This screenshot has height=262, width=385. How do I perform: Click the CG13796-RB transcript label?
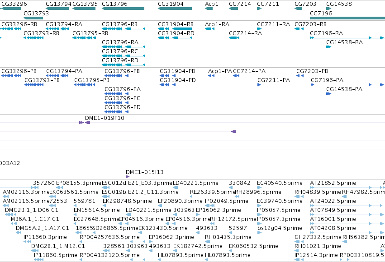pos(119,24)
